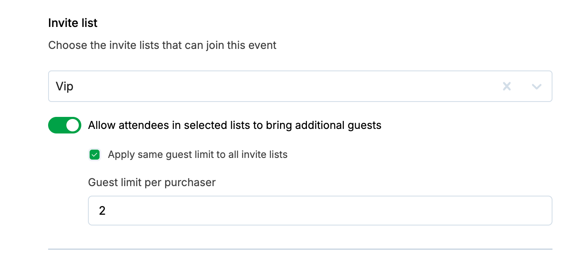584x257 pixels.
Task: Click the empty middle area of the Vip select box
Action: coord(290,86)
